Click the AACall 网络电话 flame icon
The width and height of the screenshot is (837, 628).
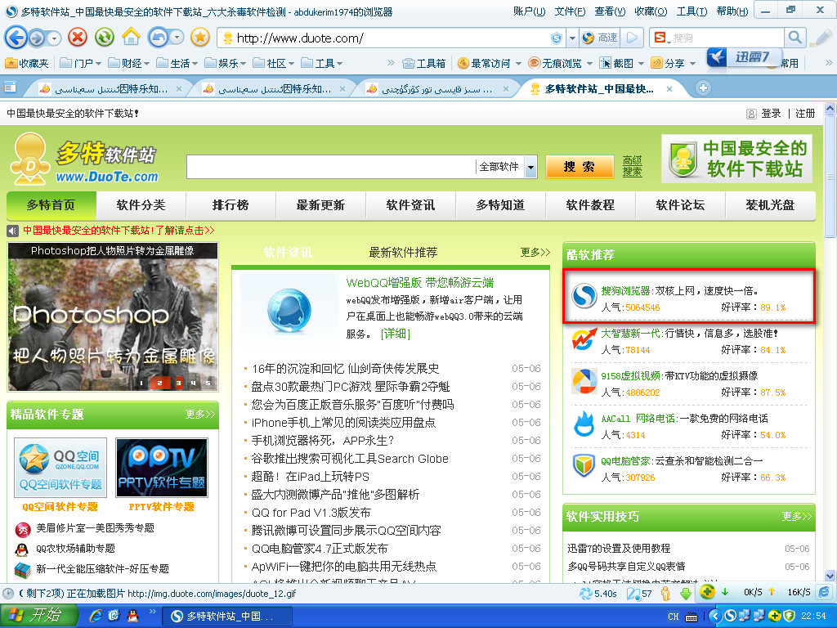click(x=584, y=424)
